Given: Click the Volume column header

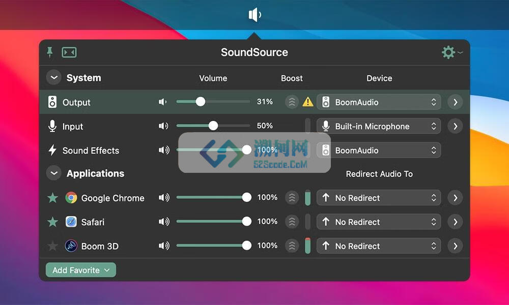Looking at the screenshot, I should pyautogui.click(x=213, y=78).
